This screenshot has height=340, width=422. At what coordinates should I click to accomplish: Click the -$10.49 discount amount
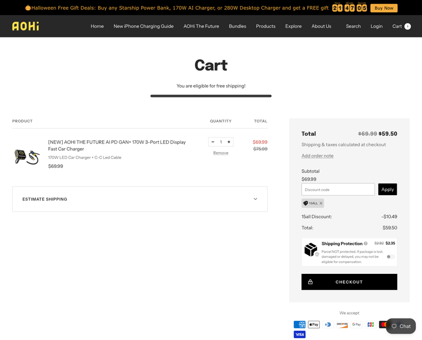389,217
